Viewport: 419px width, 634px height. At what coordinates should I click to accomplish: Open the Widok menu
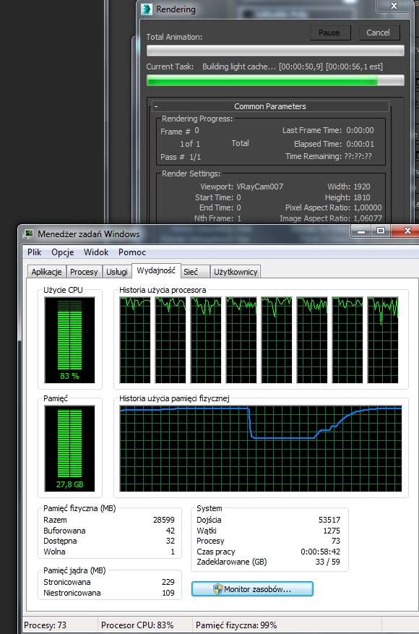point(96,252)
